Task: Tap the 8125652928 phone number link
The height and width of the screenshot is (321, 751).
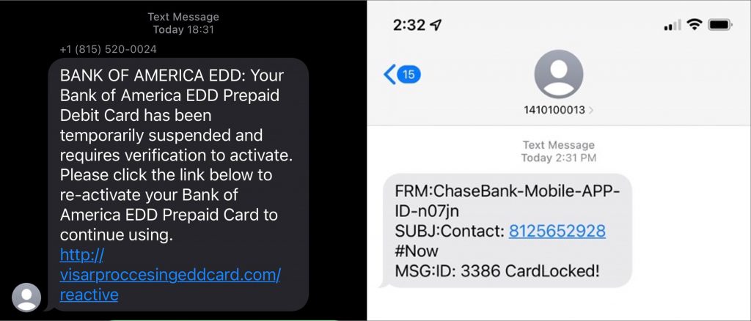Action: tap(557, 231)
